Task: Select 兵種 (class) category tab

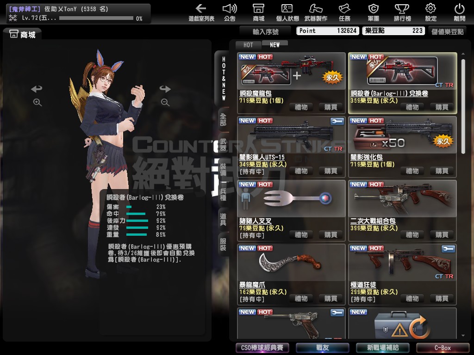Action: pos(223,195)
